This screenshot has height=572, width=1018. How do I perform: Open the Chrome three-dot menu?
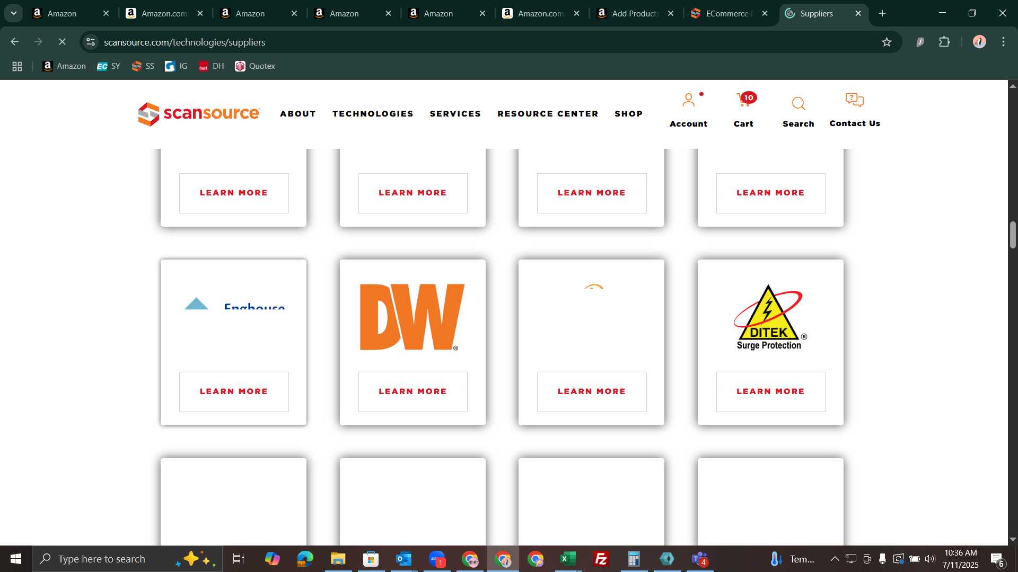pyautogui.click(x=1003, y=42)
